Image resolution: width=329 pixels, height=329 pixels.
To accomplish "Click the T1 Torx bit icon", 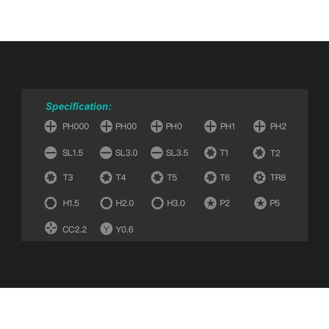I will click(x=210, y=153).
